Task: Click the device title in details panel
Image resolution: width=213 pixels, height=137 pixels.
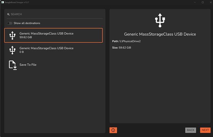Action: click(160, 34)
